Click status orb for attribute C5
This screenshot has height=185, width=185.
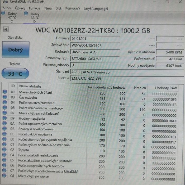point(4,160)
